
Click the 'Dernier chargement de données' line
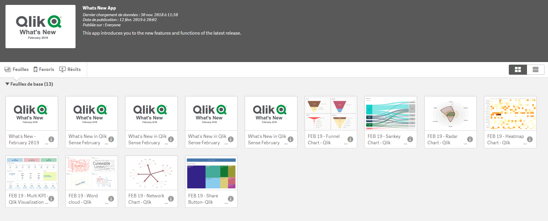130,15
